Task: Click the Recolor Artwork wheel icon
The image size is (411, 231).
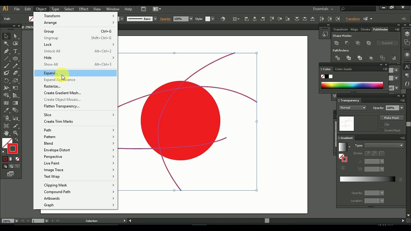Action: (x=223, y=19)
